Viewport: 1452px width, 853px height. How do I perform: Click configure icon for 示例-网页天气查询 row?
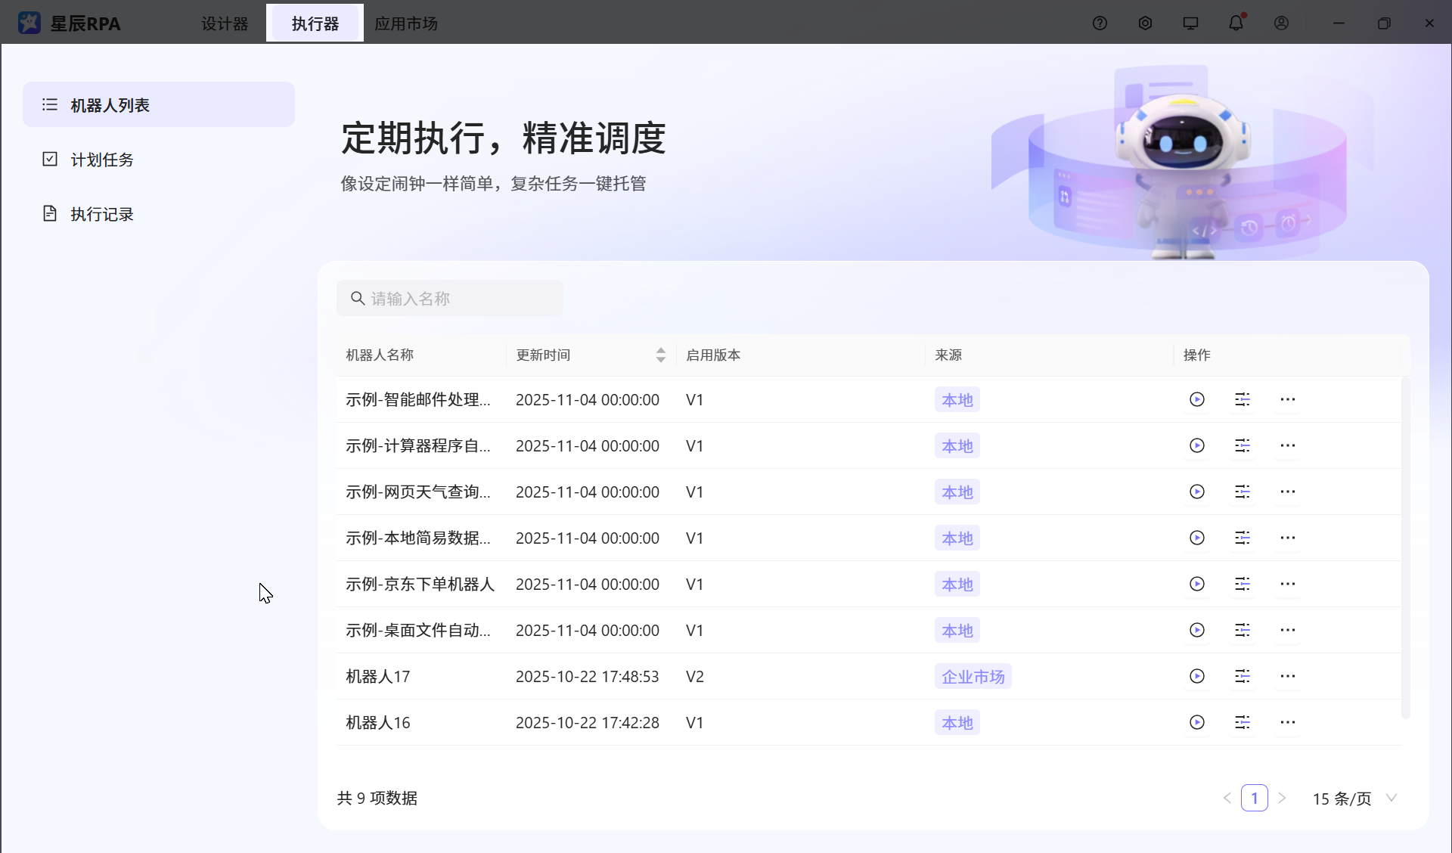(x=1242, y=492)
